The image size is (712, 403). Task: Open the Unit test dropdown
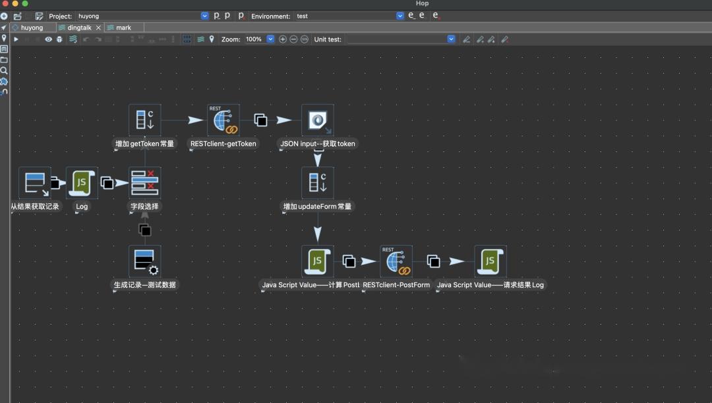[451, 40]
